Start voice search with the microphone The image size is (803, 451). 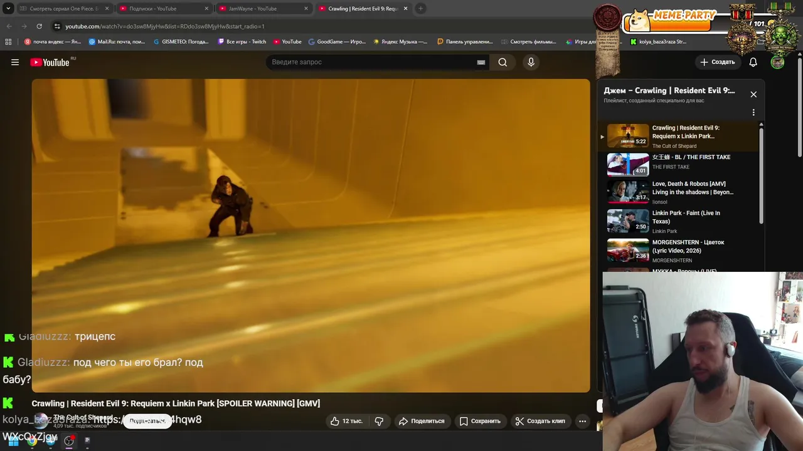531,62
